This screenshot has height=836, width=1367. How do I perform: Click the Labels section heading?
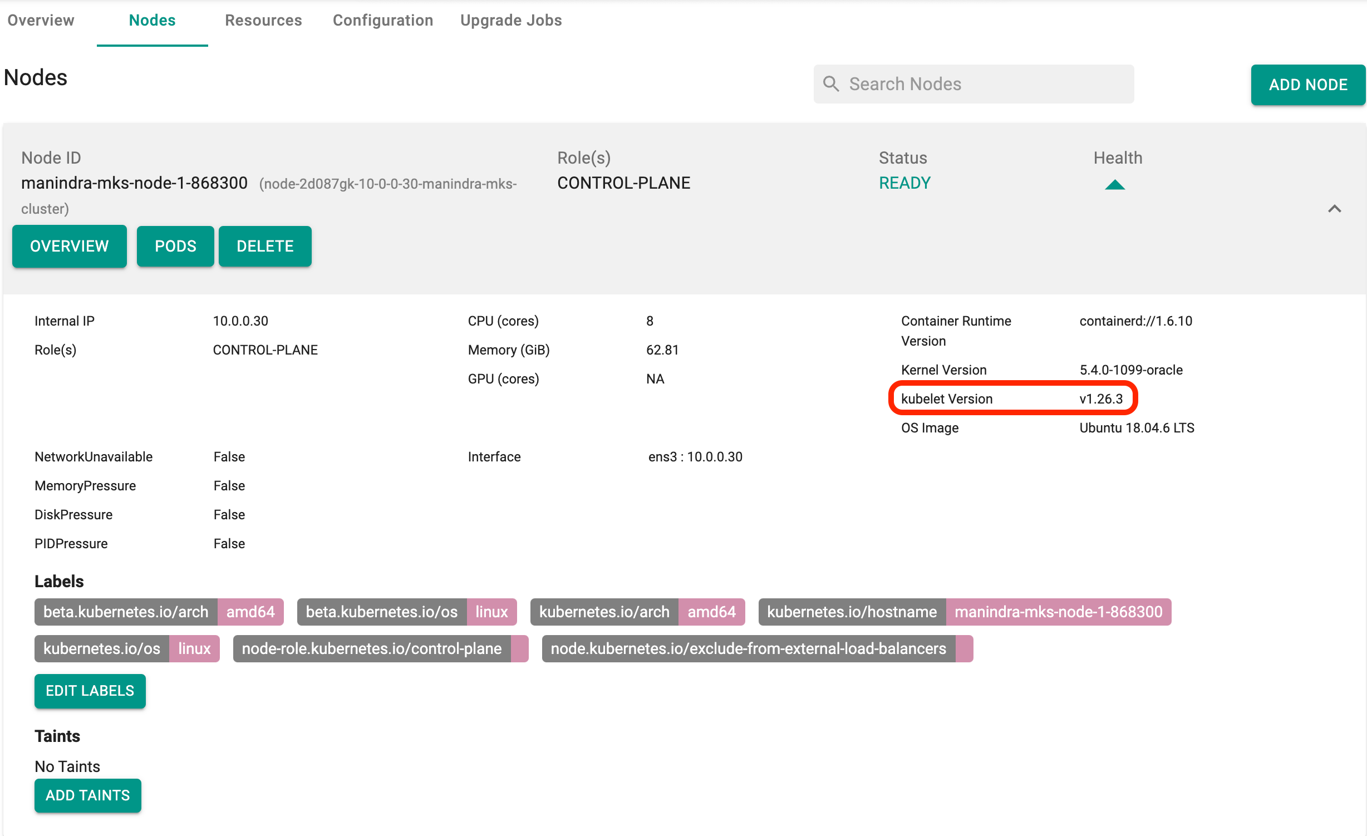pos(59,582)
